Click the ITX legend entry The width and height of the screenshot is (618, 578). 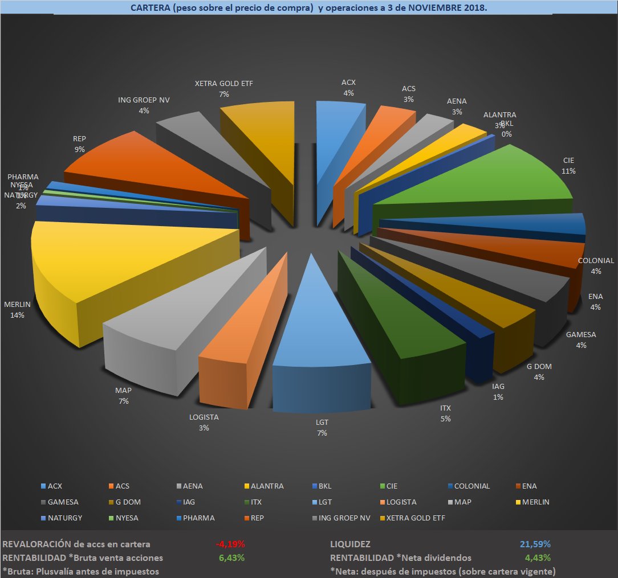[x=253, y=502]
